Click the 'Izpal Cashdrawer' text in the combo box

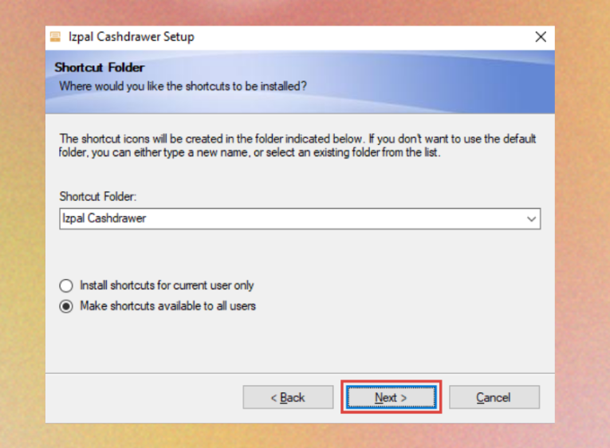[x=104, y=218]
